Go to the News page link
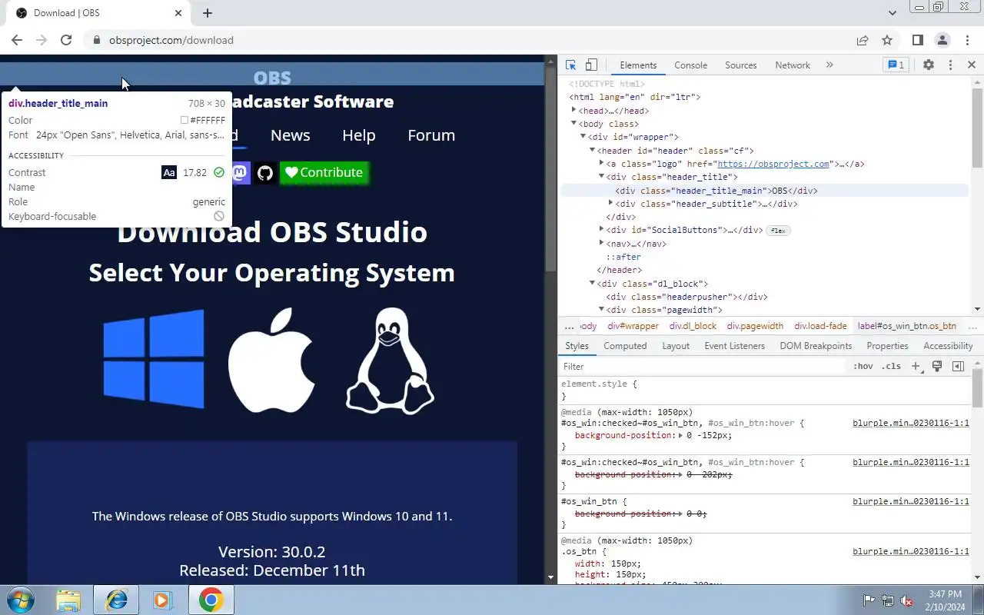This screenshot has width=984, height=615. [x=290, y=135]
